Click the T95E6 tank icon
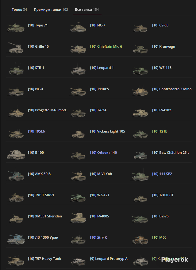Viewport: 196px width, 270px height. (16, 134)
